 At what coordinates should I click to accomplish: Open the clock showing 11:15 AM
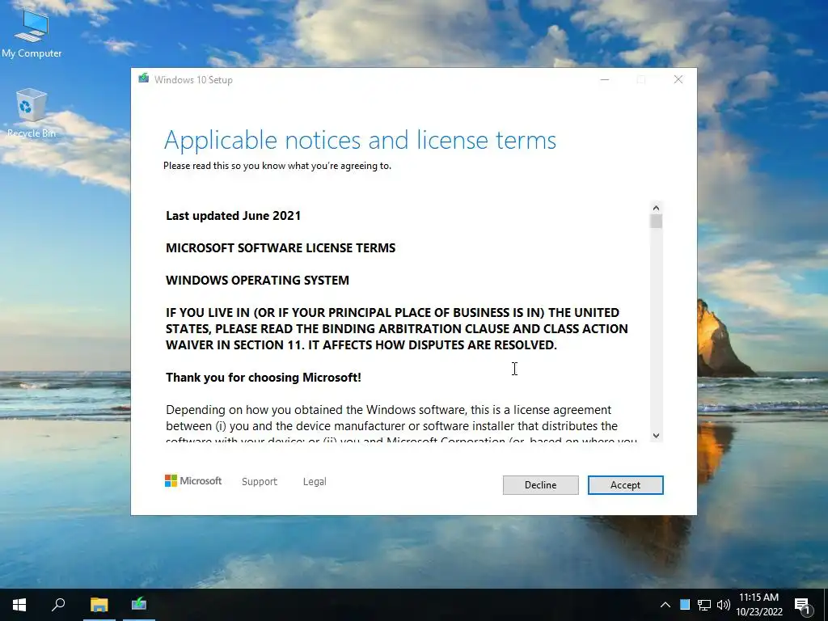(758, 605)
